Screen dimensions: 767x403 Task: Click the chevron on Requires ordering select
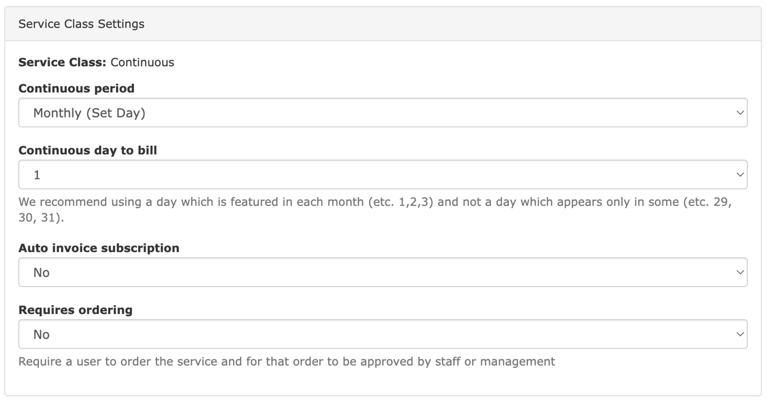(740, 335)
